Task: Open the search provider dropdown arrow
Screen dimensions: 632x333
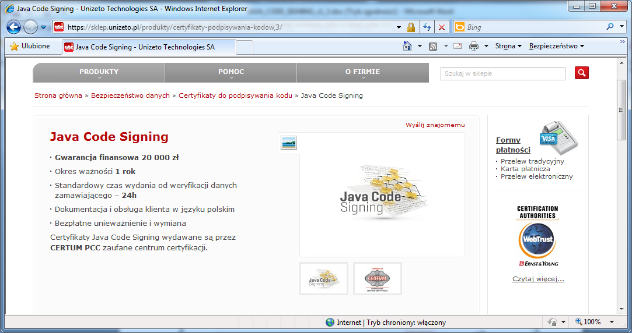Action: 621,27
